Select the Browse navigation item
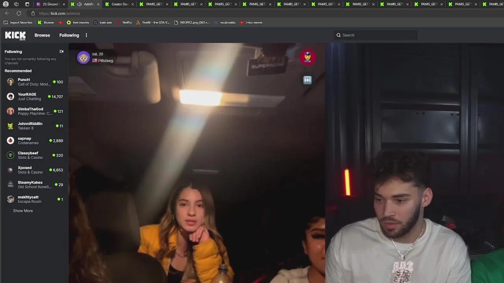This screenshot has width=504, height=283. [42, 35]
